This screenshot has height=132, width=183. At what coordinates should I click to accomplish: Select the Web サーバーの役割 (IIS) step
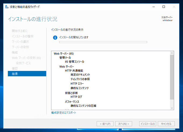(x=26, y=58)
